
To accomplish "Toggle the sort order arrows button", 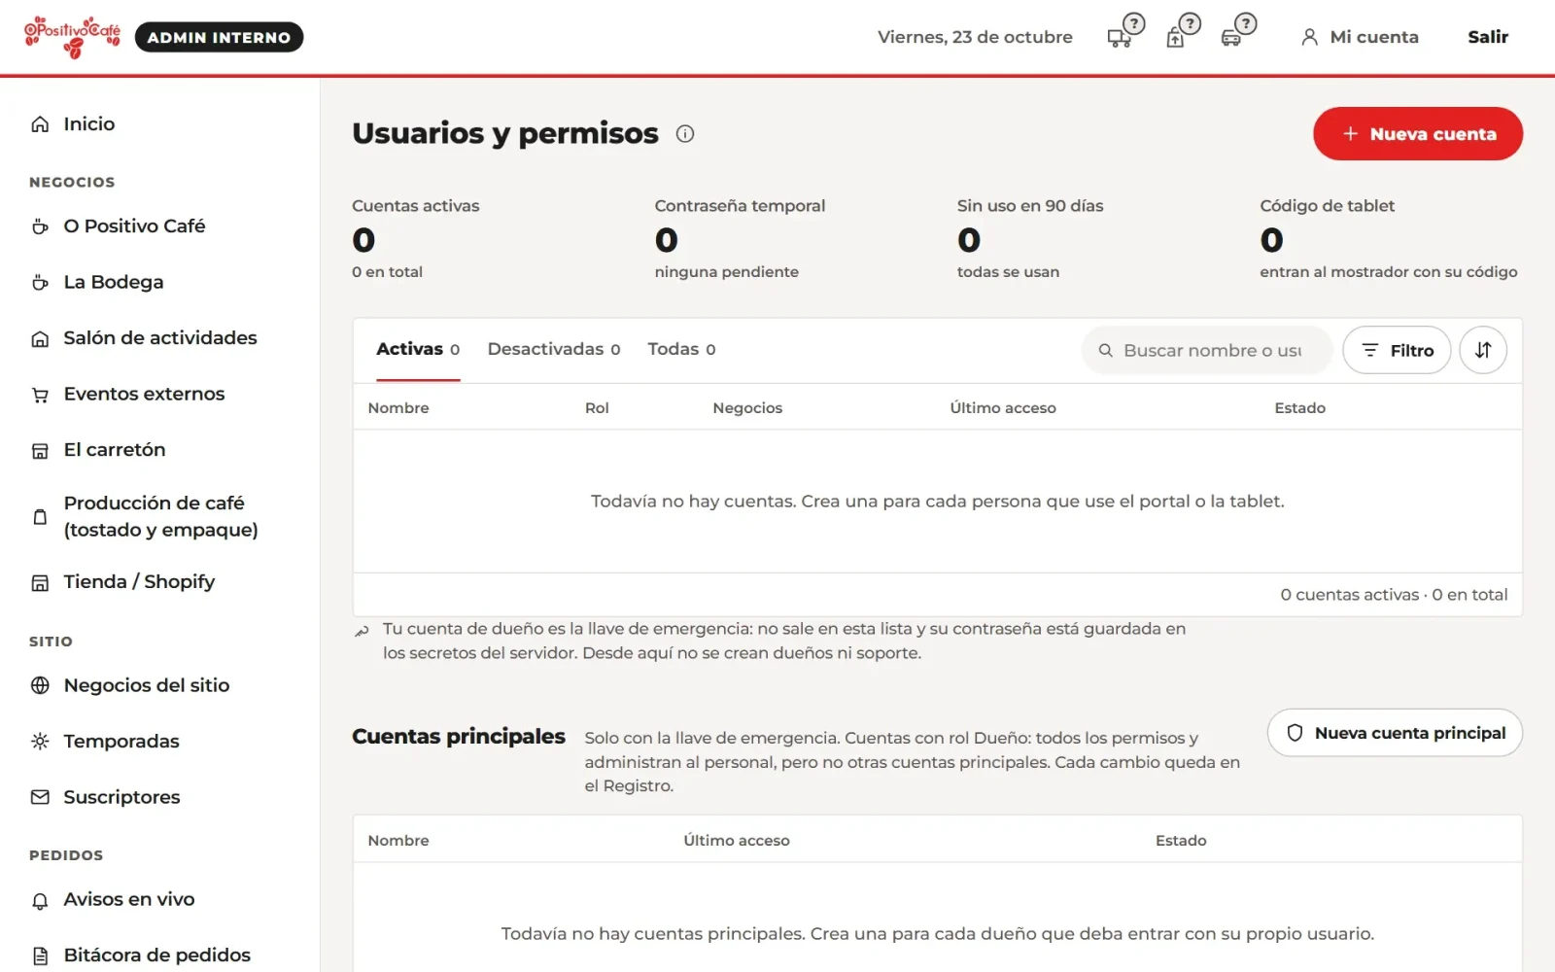I will pos(1483,350).
